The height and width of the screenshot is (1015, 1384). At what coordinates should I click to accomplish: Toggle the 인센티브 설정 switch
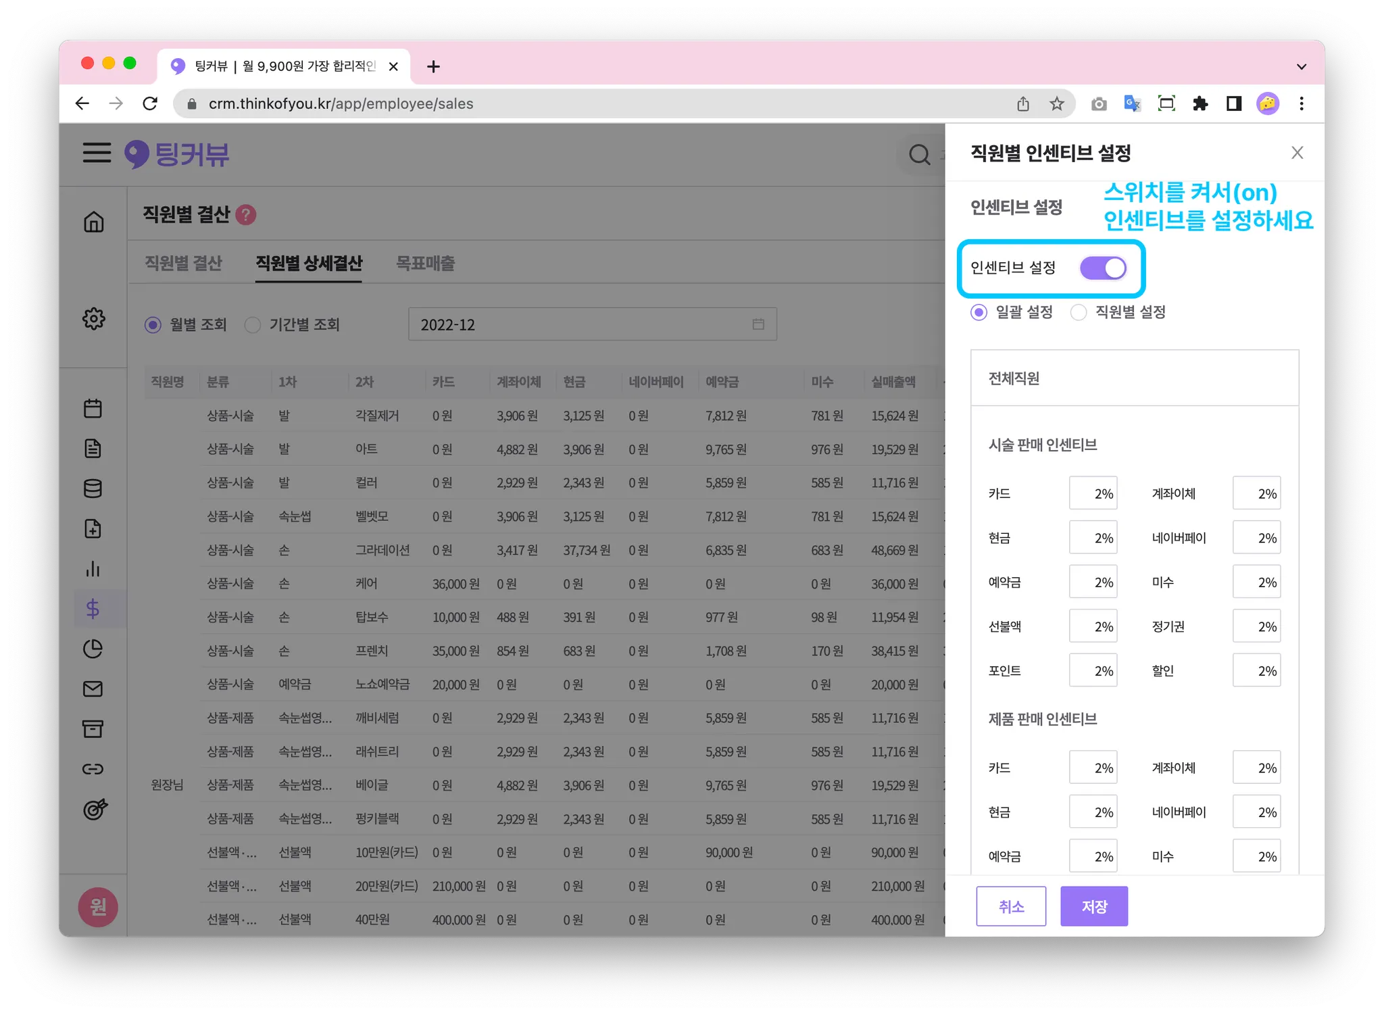[x=1102, y=268]
